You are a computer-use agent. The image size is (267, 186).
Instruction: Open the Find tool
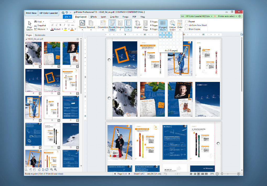click(x=39, y=22)
